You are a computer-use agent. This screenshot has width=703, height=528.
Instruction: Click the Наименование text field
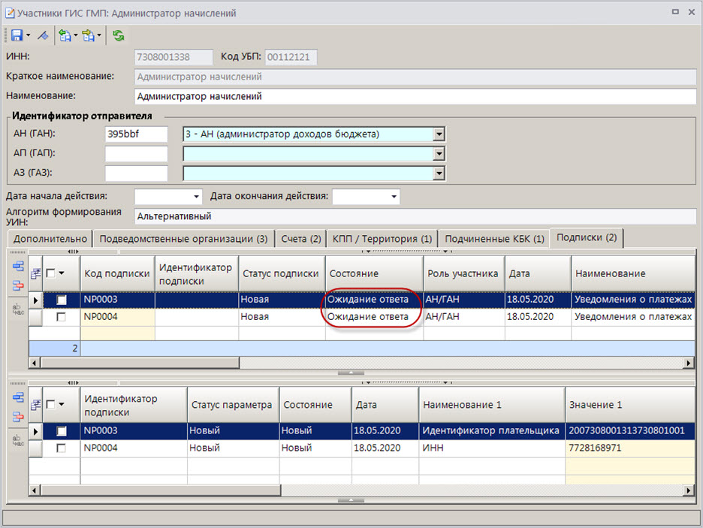415,96
